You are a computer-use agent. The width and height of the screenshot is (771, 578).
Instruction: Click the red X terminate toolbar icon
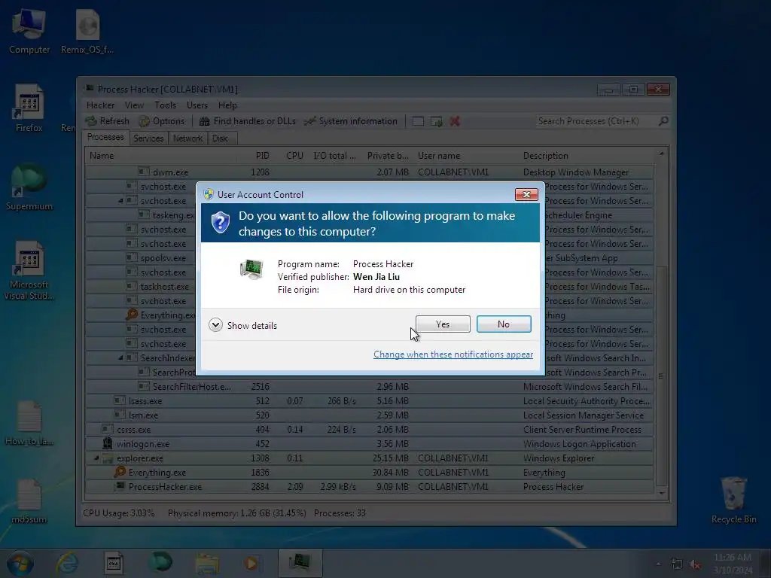455,121
